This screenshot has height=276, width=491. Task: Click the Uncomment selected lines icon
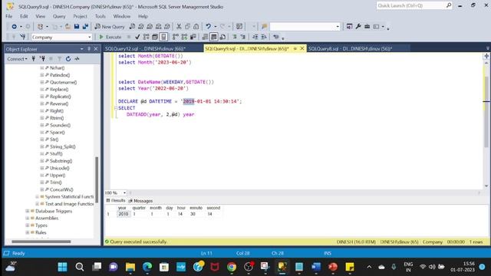(x=242, y=37)
